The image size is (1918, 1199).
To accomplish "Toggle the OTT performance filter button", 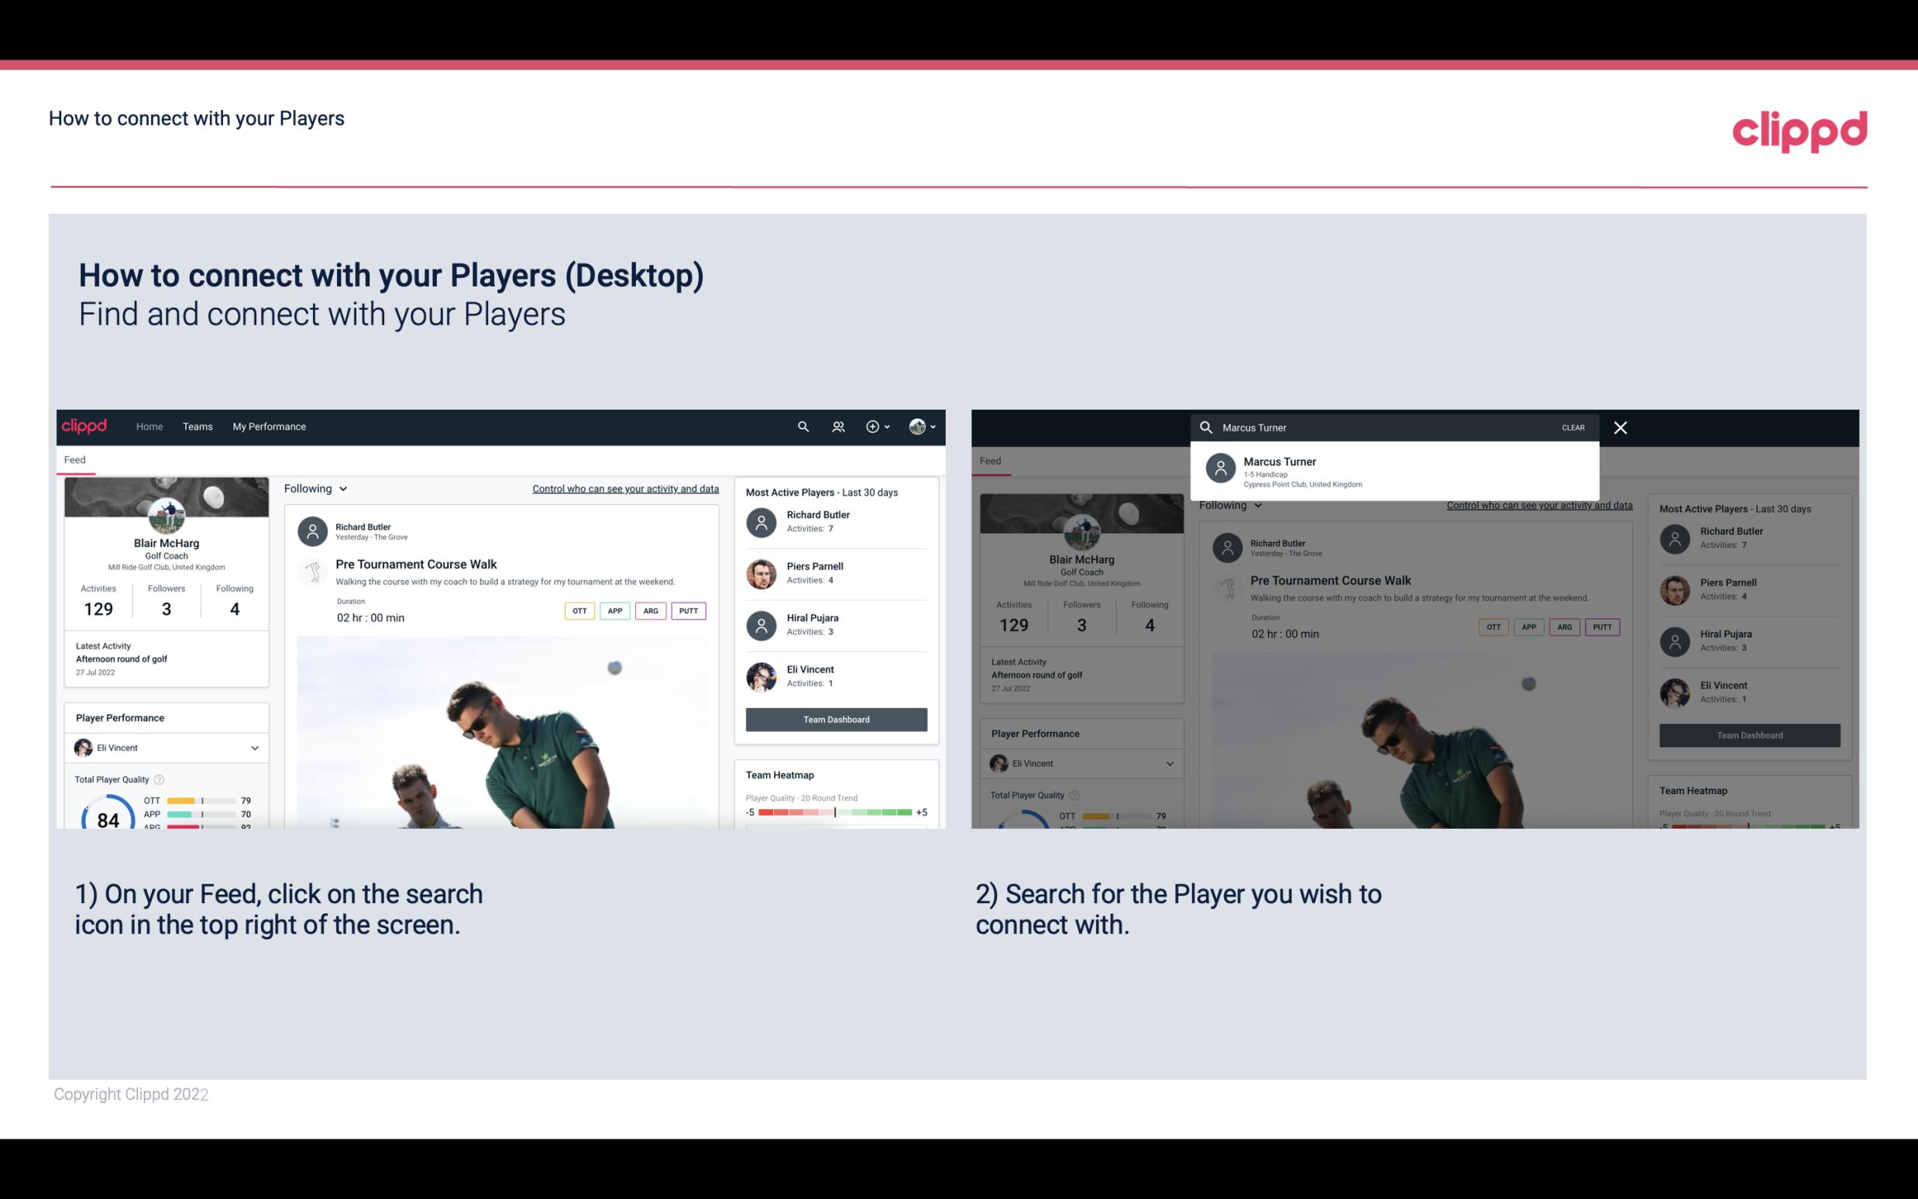I will coord(579,610).
